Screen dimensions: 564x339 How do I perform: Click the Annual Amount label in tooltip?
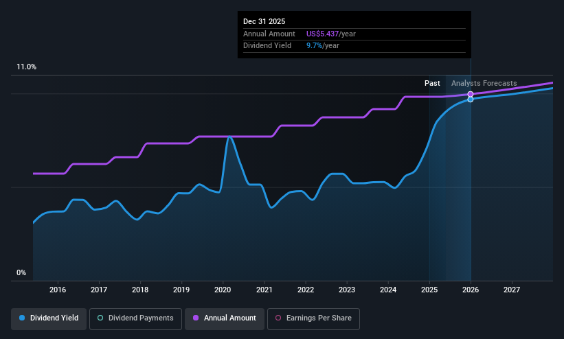click(269, 34)
